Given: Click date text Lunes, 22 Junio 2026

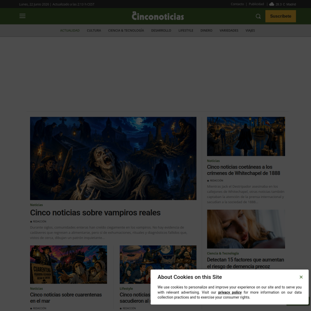Looking at the screenshot, I should pyautogui.click(x=34, y=4).
